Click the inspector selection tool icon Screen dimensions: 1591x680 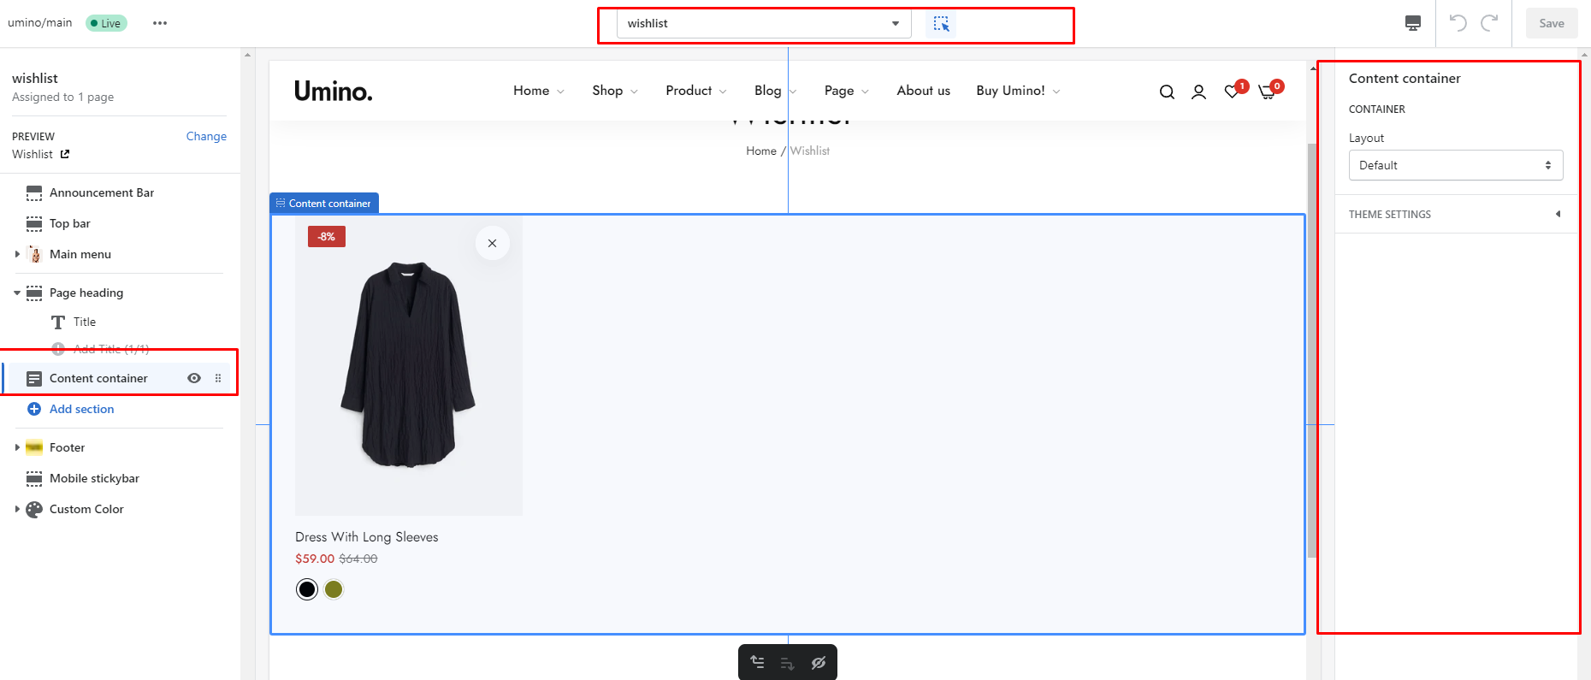click(941, 24)
